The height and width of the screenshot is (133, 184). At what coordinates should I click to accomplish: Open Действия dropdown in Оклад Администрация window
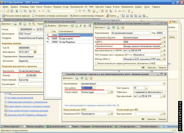coord(100,28)
